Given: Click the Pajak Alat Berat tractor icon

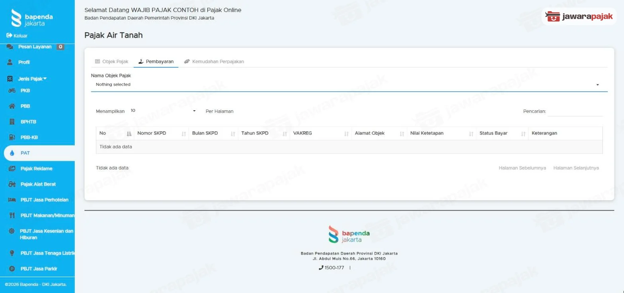Looking at the screenshot, I should pyautogui.click(x=12, y=184).
